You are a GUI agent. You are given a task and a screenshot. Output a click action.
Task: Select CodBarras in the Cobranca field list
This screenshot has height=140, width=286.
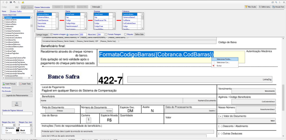point(130,20)
